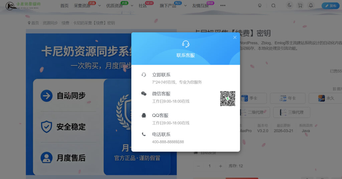Toggle dark mode moon icon

[290, 5]
